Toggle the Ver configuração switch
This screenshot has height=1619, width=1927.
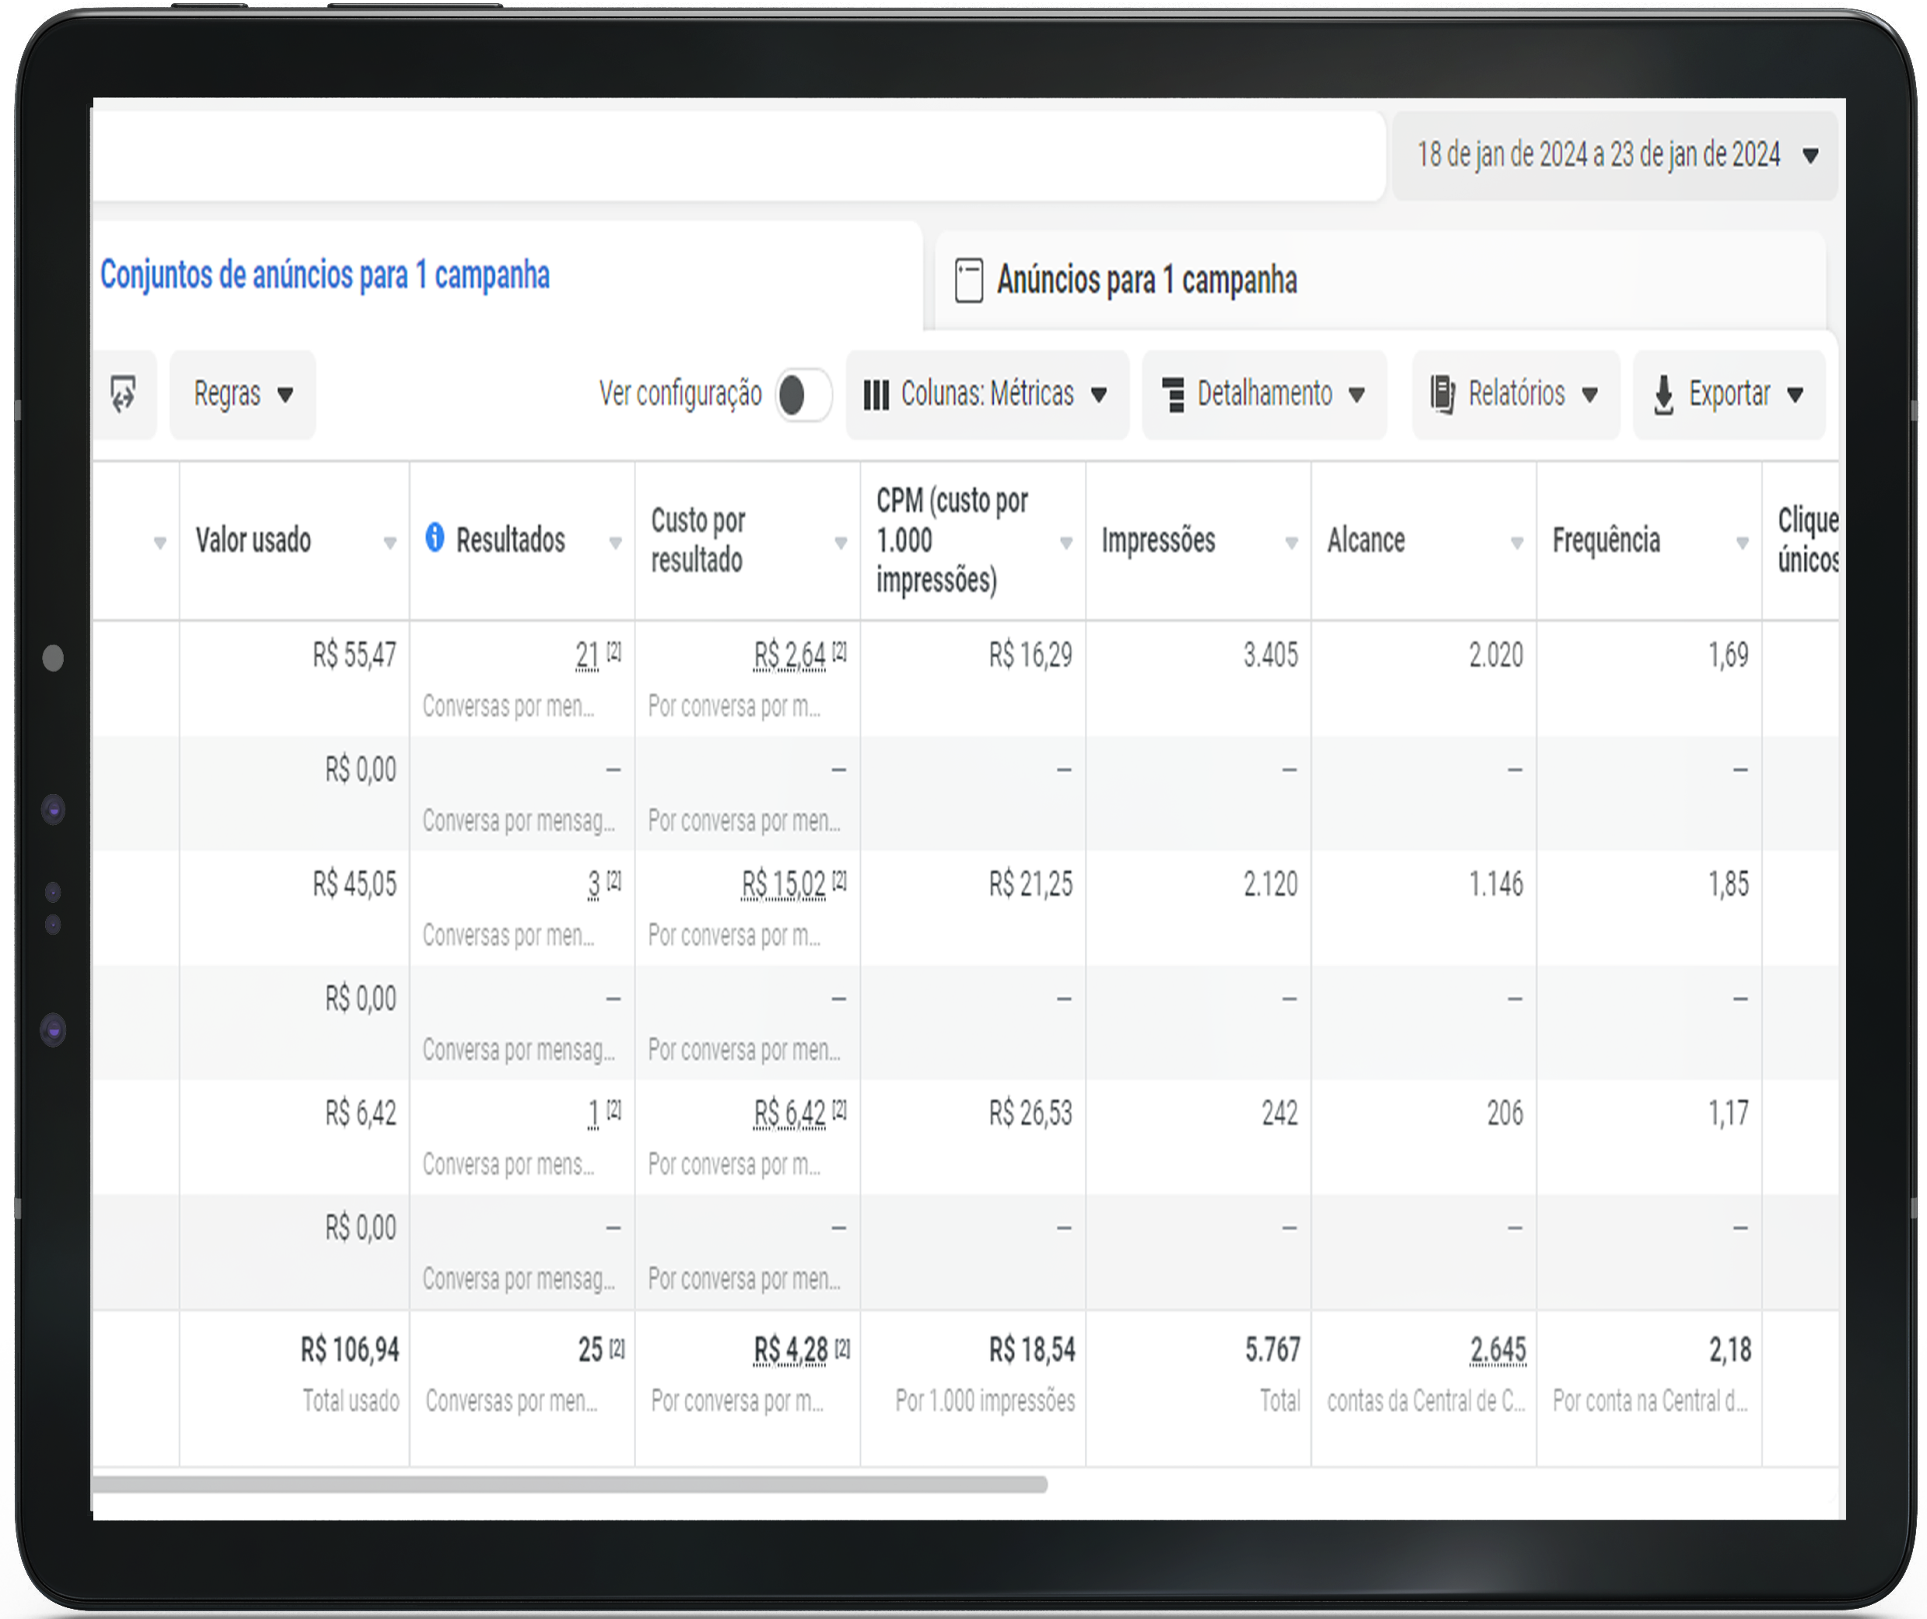coord(803,396)
